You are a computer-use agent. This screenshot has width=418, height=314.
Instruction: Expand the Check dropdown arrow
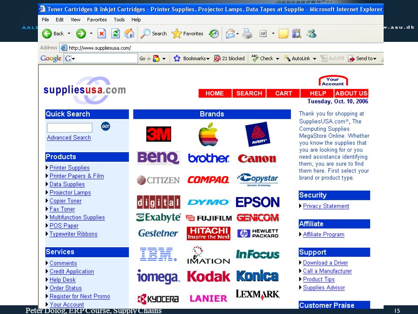pos(277,58)
